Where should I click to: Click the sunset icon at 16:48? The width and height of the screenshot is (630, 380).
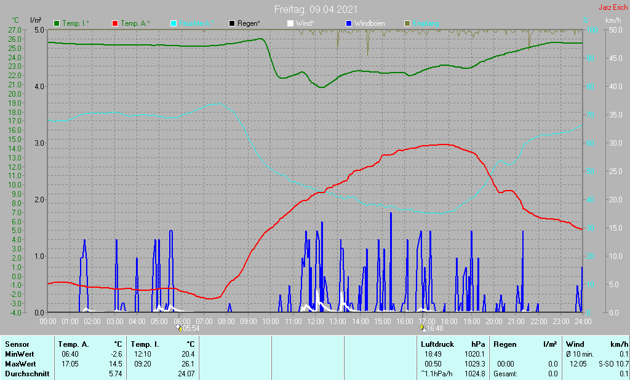pos(422,328)
